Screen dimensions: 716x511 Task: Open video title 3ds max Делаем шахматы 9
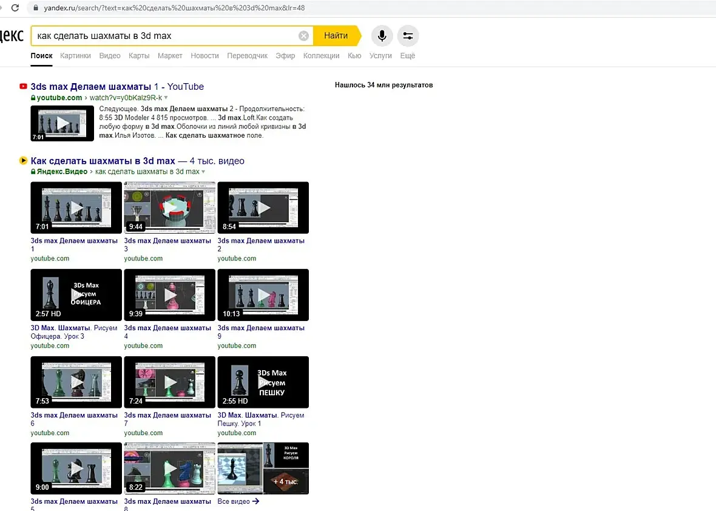pyautogui.click(x=261, y=332)
